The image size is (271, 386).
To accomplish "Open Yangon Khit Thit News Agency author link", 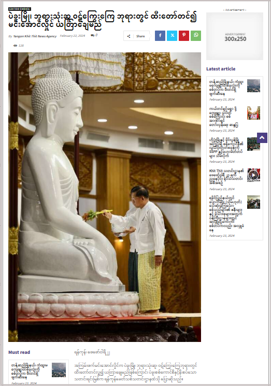I will click(x=35, y=36).
